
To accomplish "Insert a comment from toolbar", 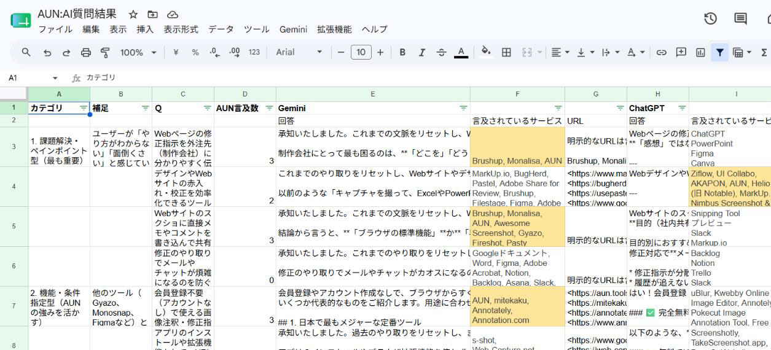I will click(x=681, y=52).
